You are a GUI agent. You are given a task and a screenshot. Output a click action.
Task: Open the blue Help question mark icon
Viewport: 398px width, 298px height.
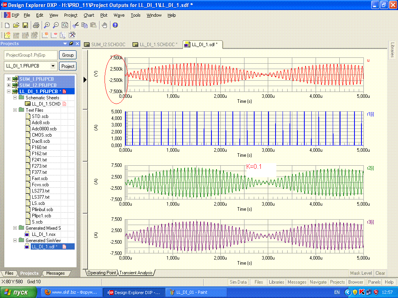[115, 25]
